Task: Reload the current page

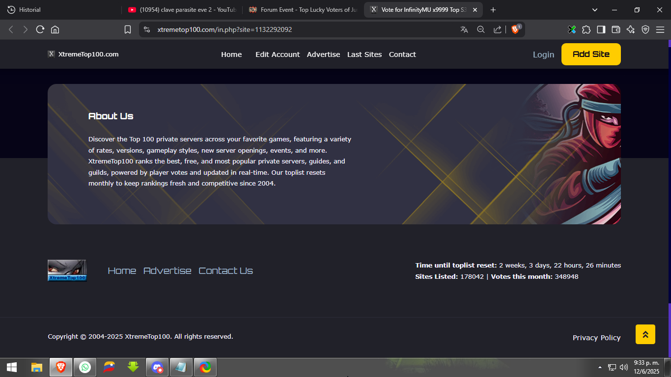Action: coord(40,29)
